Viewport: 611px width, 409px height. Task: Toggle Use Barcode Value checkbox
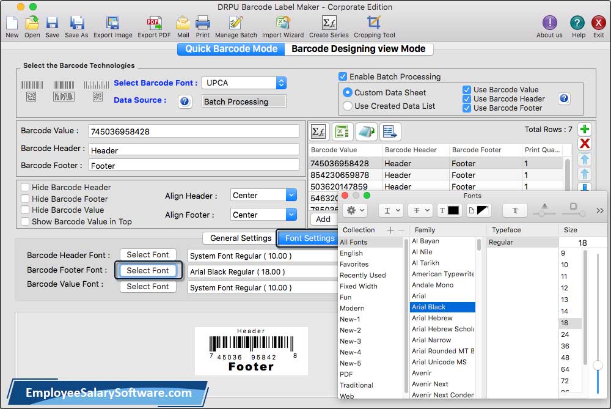[x=466, y=90]
